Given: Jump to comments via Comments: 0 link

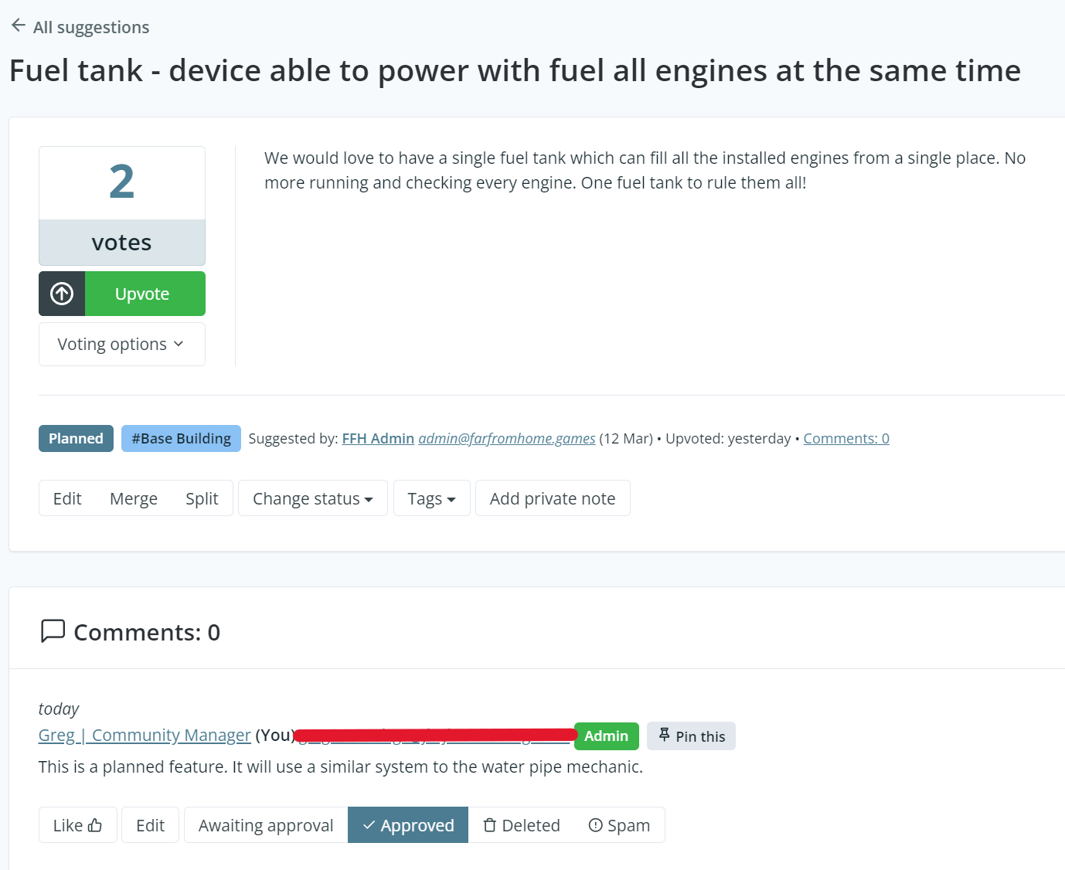Looking at the screenshot, I should click(x=846, y=439).
